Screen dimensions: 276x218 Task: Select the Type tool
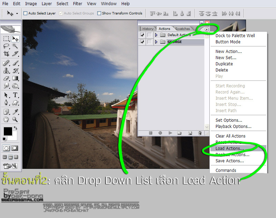coord(15,95)
